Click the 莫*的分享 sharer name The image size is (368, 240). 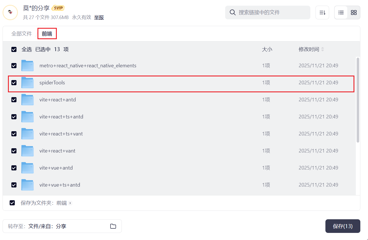(x=36, y=8)
